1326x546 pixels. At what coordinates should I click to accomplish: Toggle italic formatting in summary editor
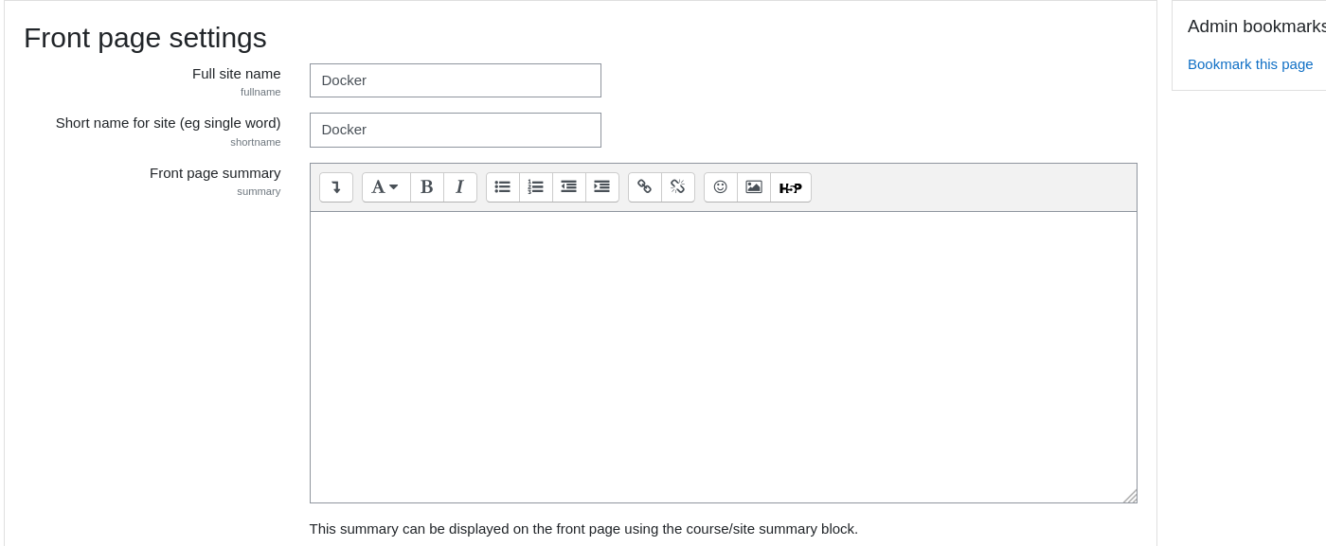460,187
